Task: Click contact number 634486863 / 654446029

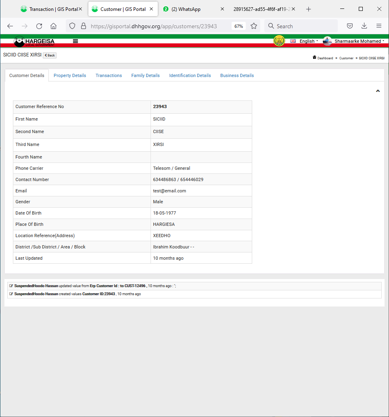Action: pyautogui.click(x=178, y=179)
